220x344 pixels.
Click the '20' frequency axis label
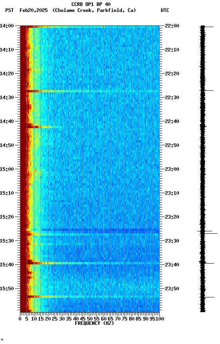48,319
